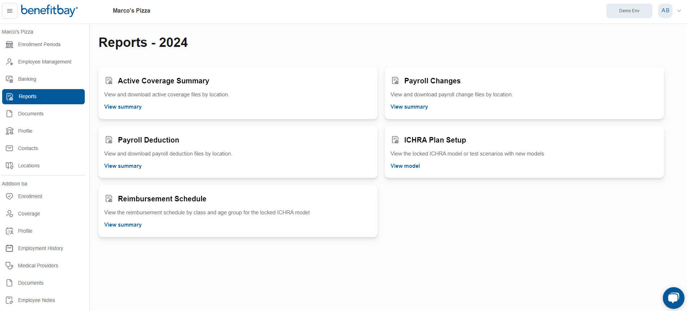Click the Contacts envelope icon
The height and width of the screenshot is (311, 687).
coord(9,148)
